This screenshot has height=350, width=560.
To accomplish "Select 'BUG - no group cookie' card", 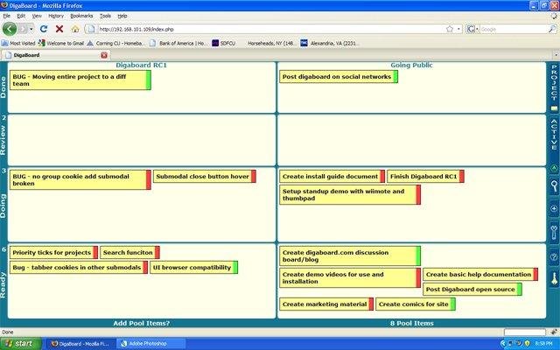I will [80, 179].
